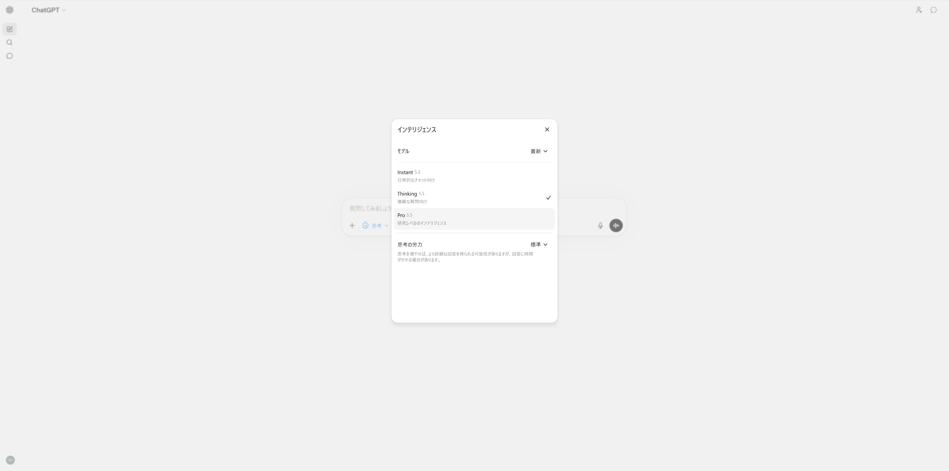Start a new chat from the sidebar
The image size is (949, 471).
(9, 29)
